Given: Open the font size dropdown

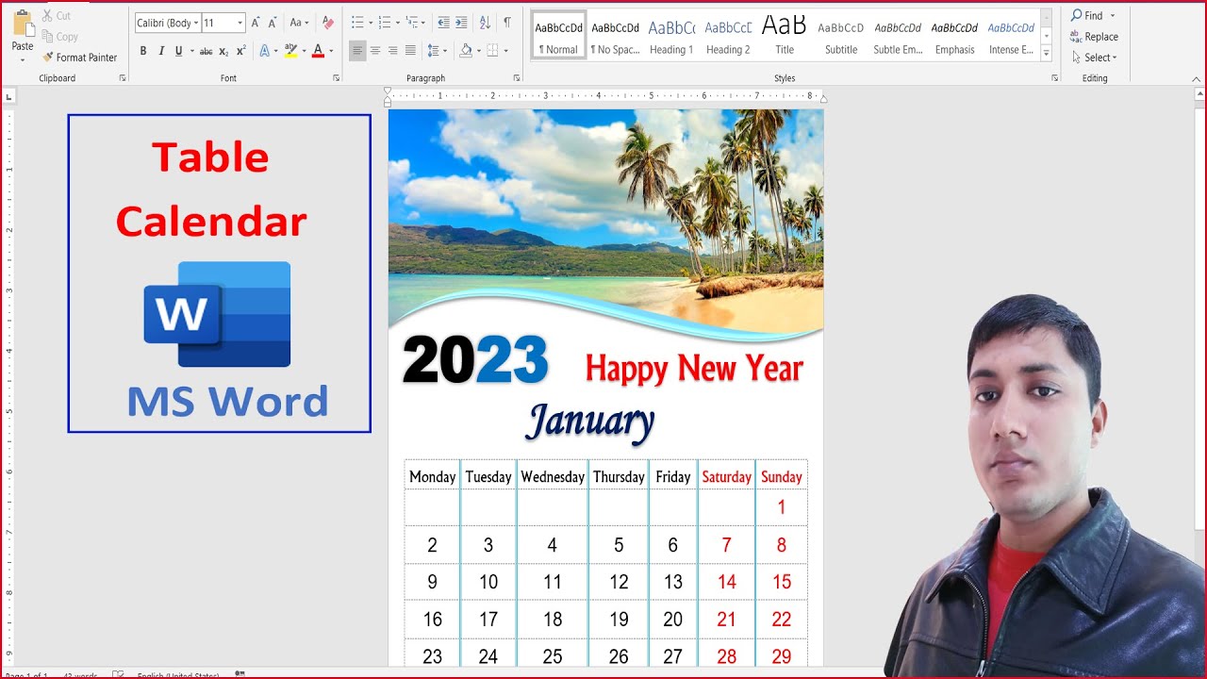Looking at the screenshot, I should [x=240, y=23].
